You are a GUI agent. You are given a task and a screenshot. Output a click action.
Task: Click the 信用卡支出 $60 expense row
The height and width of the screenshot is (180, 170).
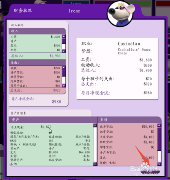click(x=35, y=86)
